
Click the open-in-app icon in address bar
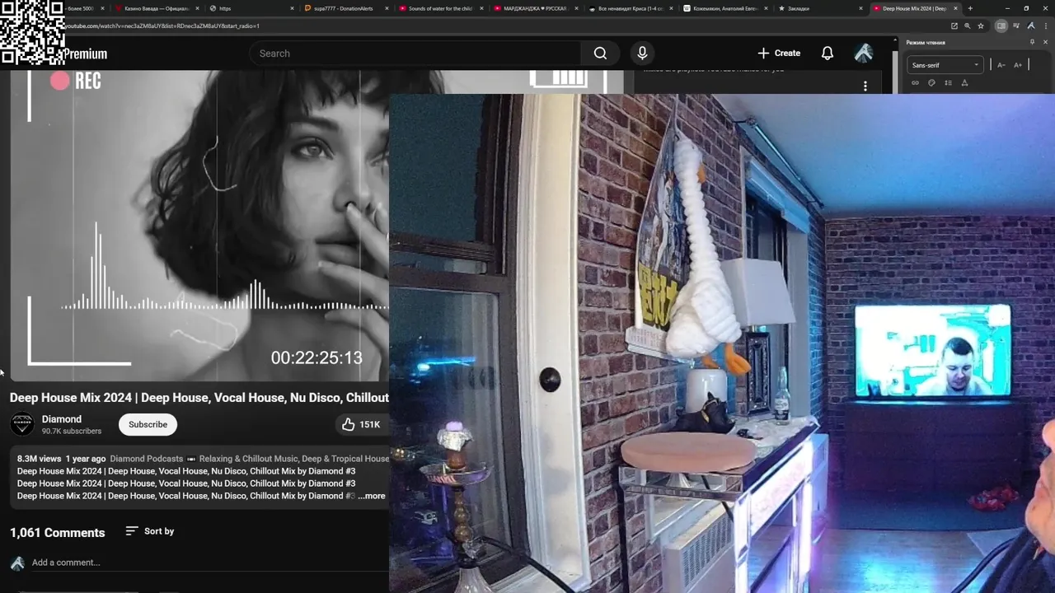pos(954,26)
